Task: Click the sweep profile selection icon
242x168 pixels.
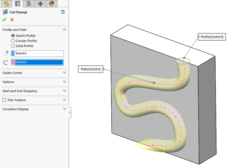Action: [5, 53]
